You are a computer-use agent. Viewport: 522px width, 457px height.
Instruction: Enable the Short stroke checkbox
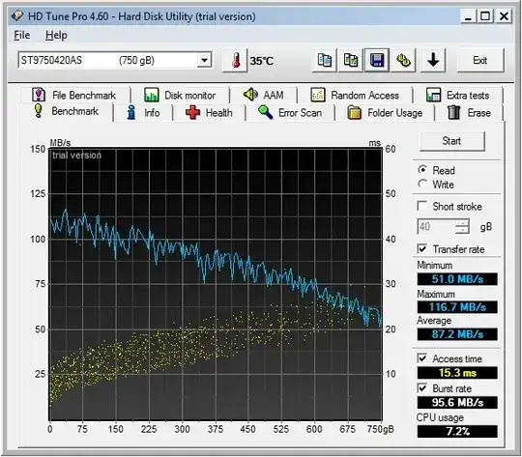click(x=422, y=206)
